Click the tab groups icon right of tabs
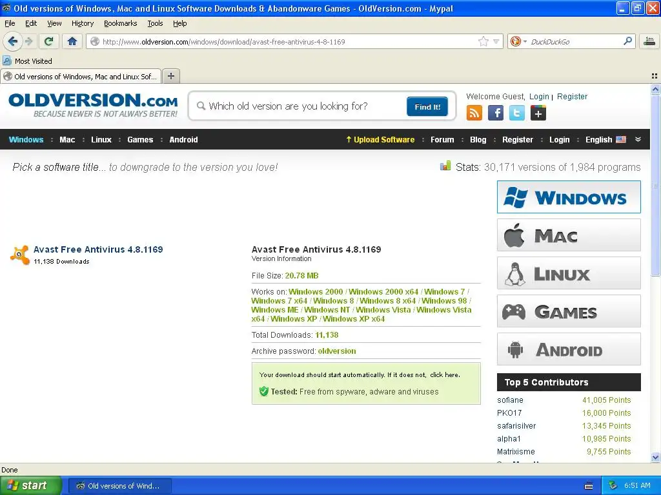661x495 pixels. 655,76
